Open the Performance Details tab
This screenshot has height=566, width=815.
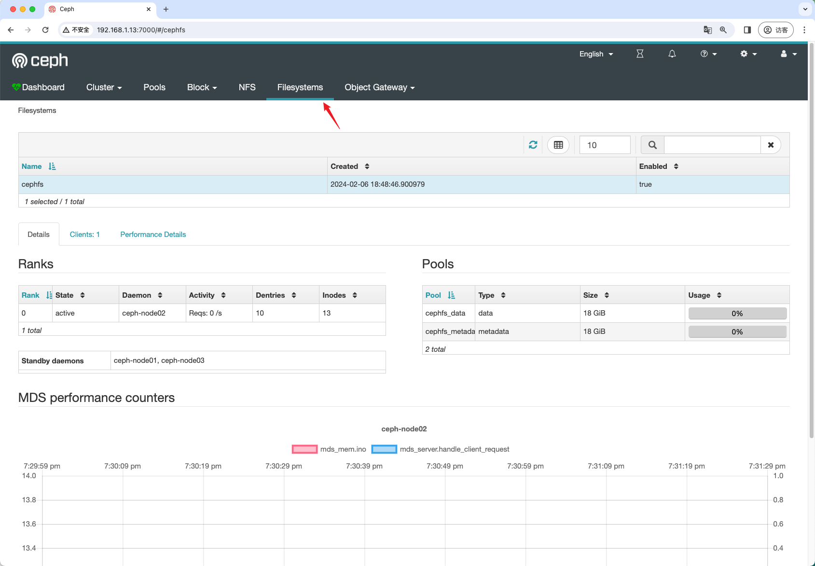(153, 235)
